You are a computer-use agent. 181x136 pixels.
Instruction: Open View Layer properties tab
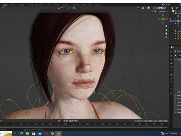coord(171,63)
